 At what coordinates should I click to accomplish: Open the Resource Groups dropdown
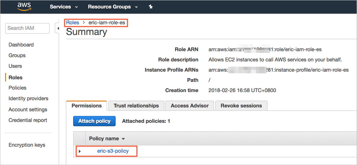pos(113,7)
